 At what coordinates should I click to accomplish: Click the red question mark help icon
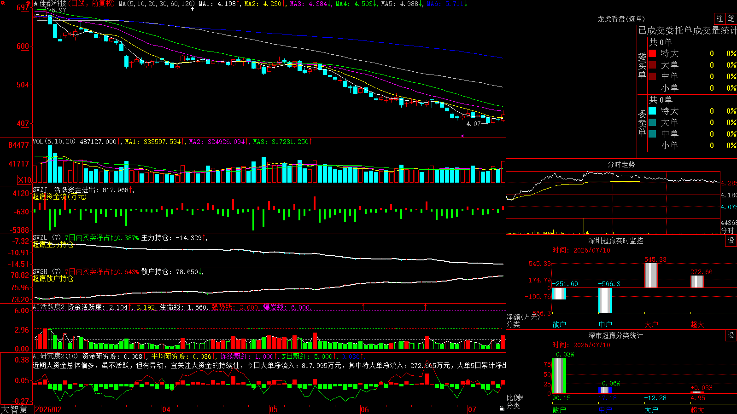[29, 4]
